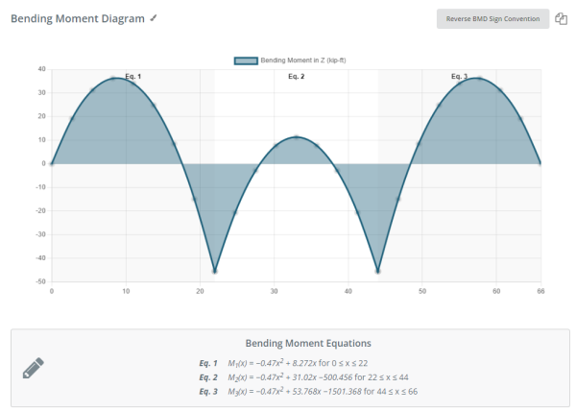Screen dimensions: 576x412
Task: Click the Eq. 1 label above the first span
Action: [x=132, y=76]
